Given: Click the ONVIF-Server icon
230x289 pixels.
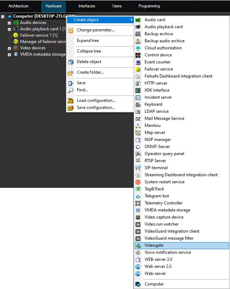Looking at the screenshot, I should (x=138, y=147).
